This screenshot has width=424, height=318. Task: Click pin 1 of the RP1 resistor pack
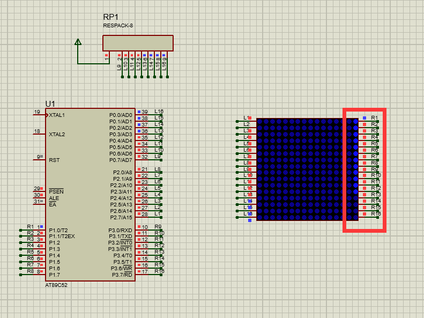click(x=107, y=58)
